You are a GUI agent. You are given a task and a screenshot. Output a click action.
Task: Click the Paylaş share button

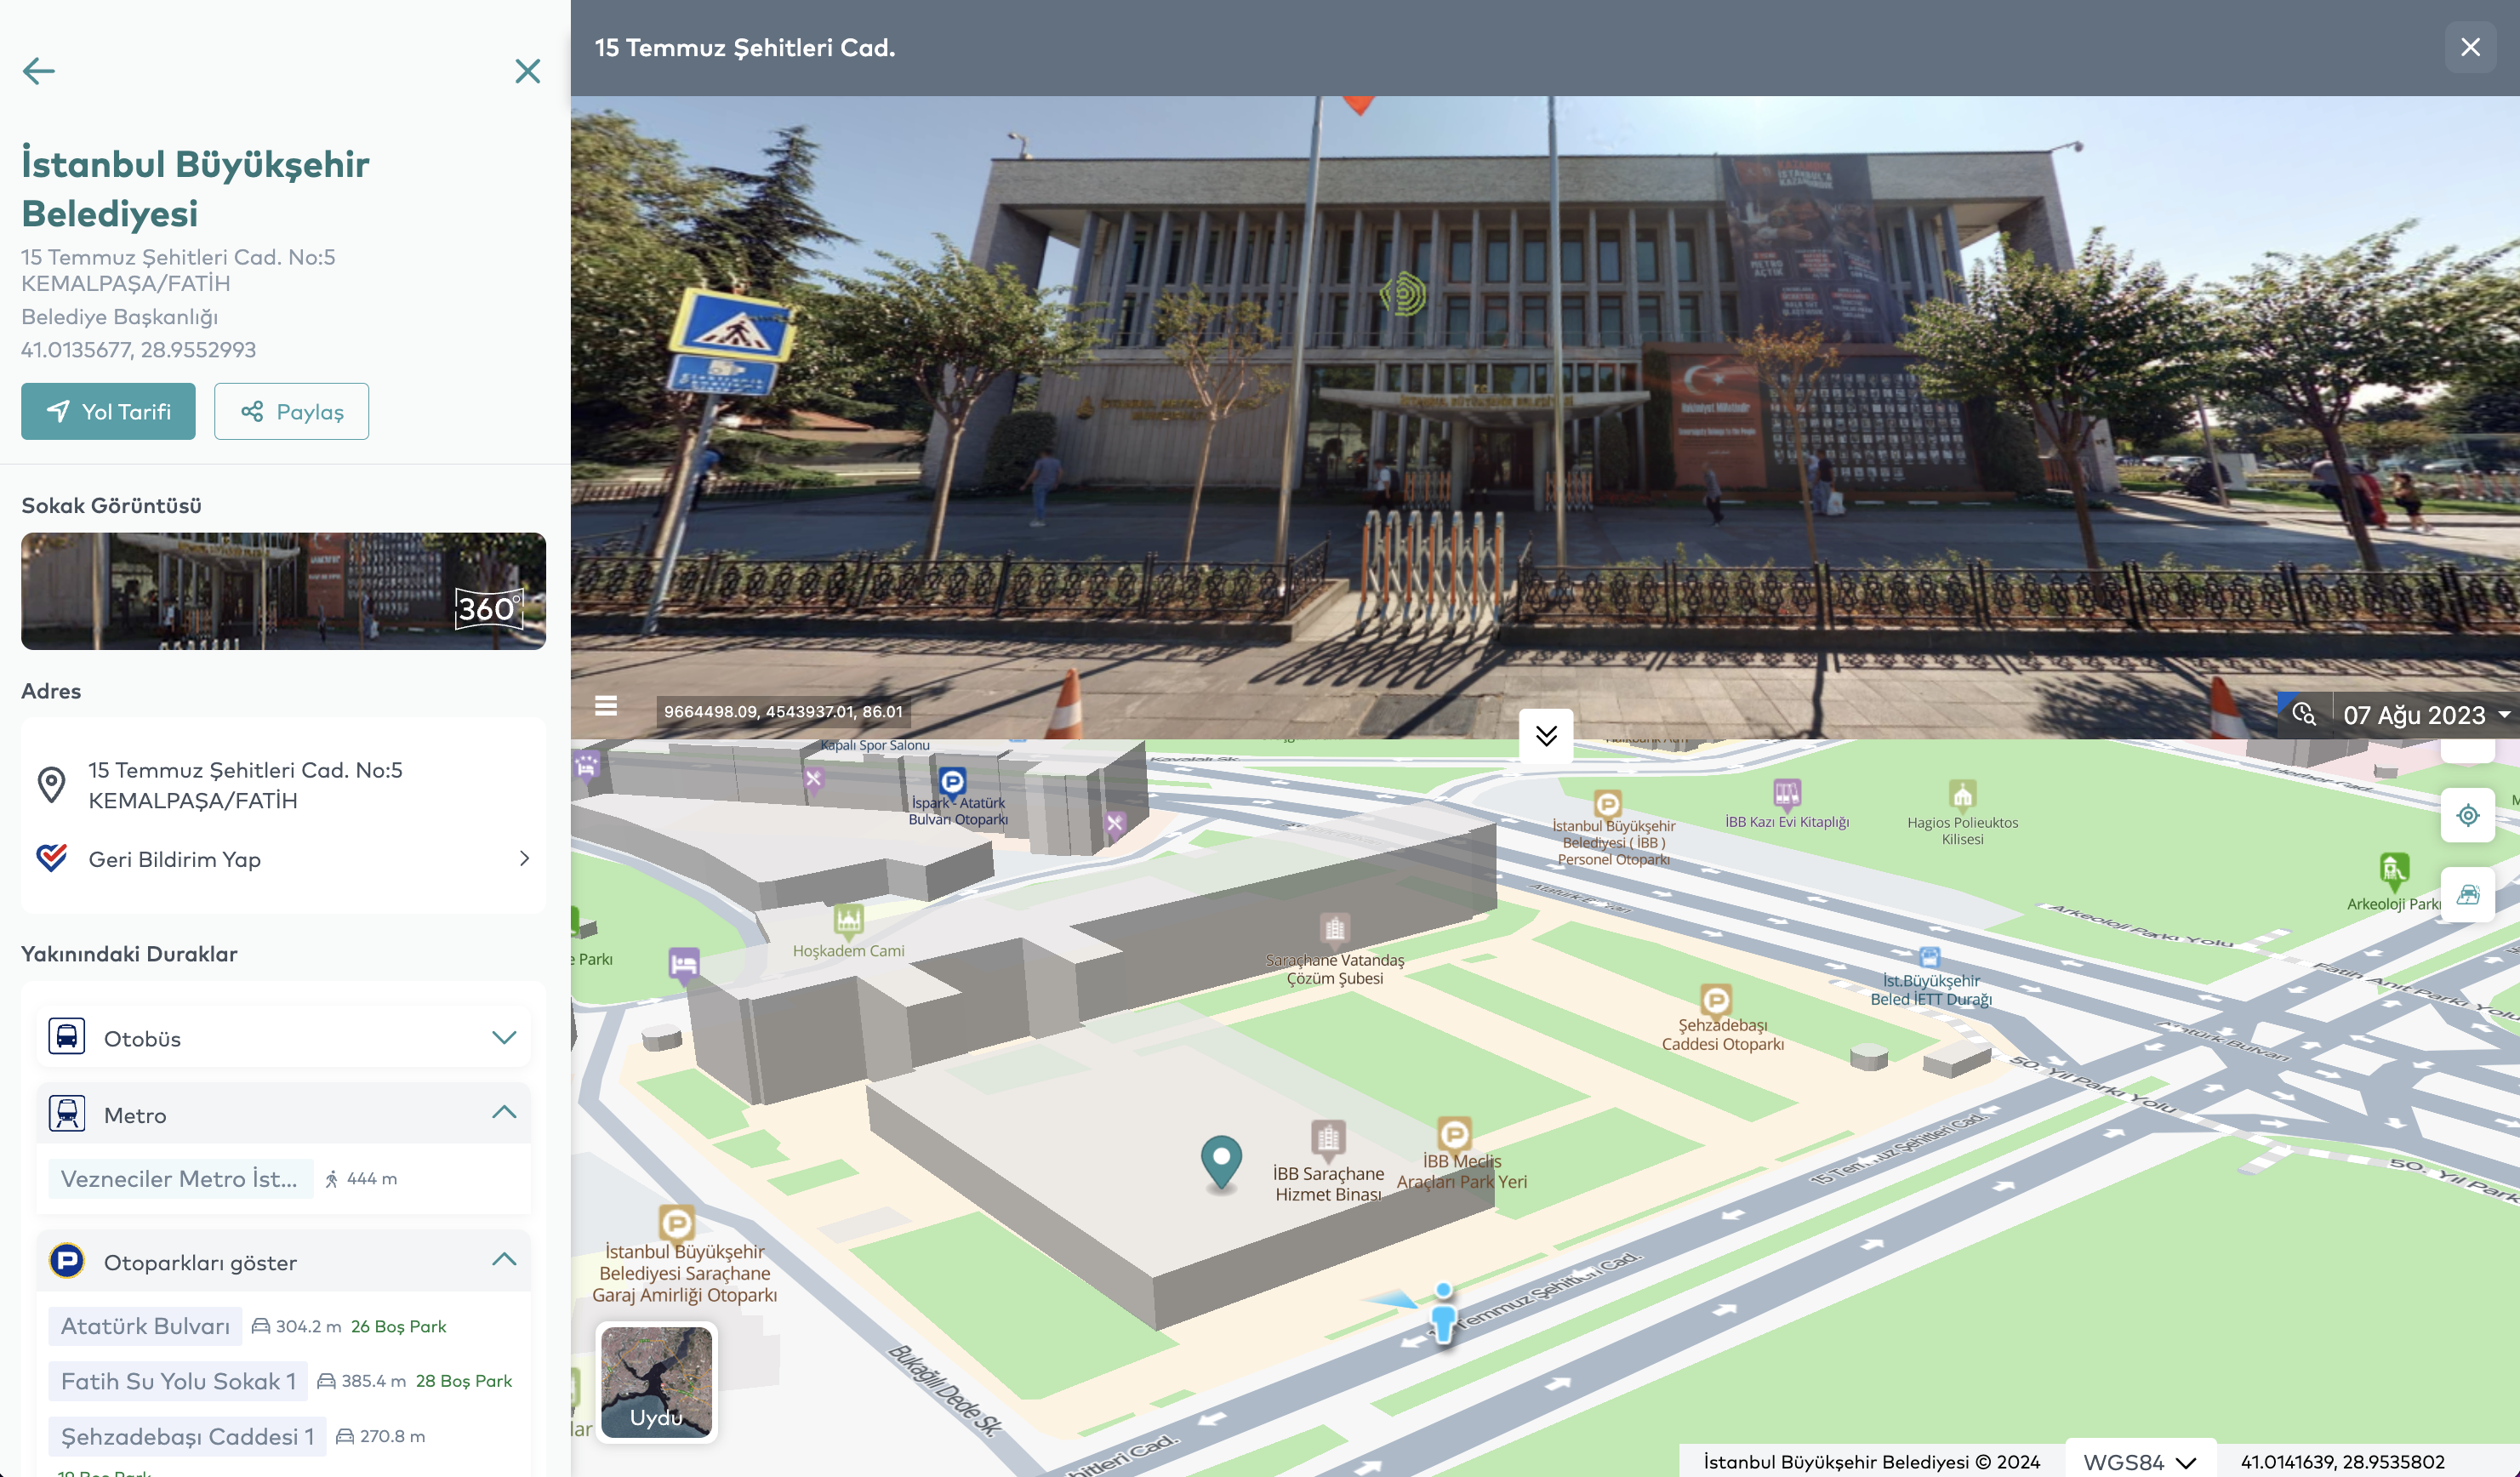pyautogui.click(x=291, y=411)
